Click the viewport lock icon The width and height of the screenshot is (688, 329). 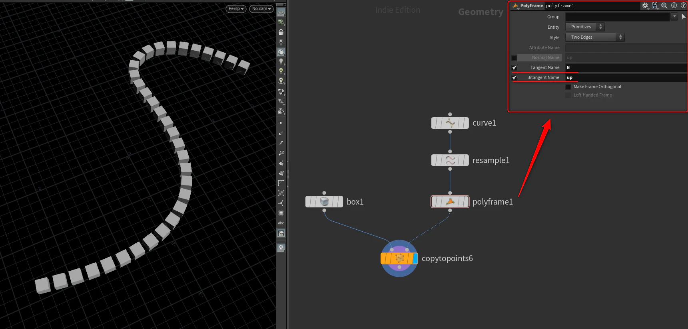point(281,32)
